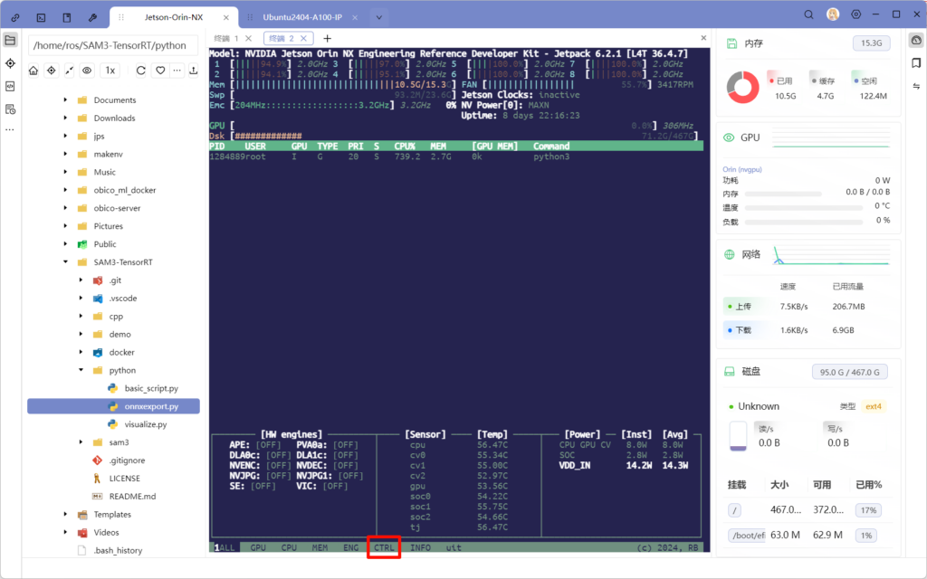The width and height of the screenshot is (927, 579).
Task: Toggle the eye visibility icon in file toolbar
Action: click(x=87, y=71)
